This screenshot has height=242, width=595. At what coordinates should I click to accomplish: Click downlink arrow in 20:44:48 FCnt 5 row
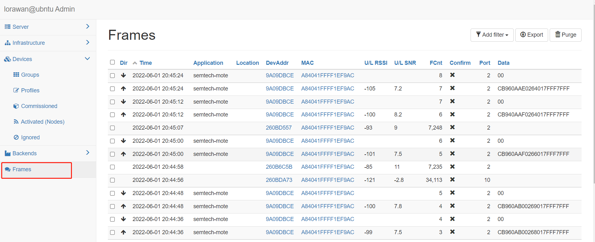(124, 193)
